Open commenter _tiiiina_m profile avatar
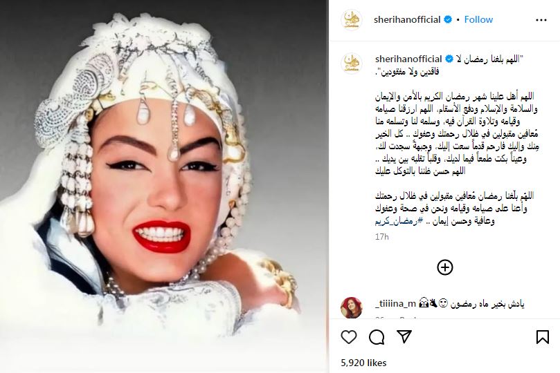Viewport: 560px width, 373px height. 352,307
